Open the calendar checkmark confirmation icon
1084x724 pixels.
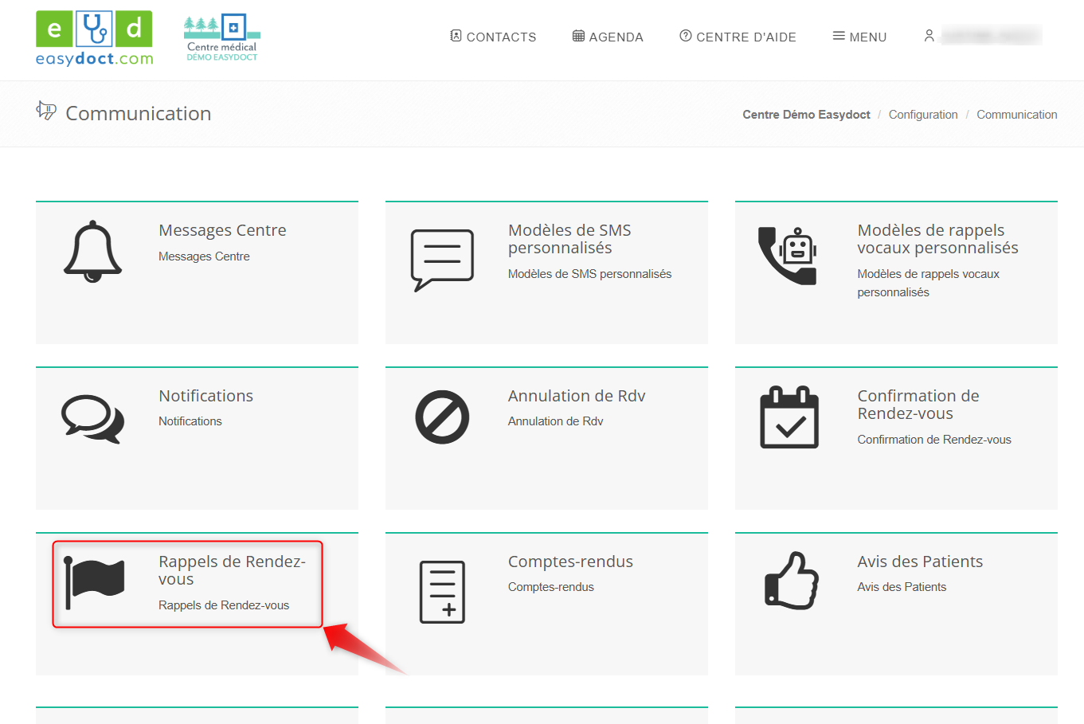coord(789,417)
